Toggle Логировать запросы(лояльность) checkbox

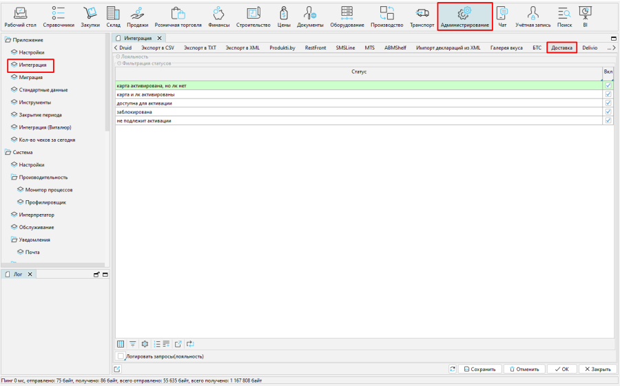tap(121, 356)
